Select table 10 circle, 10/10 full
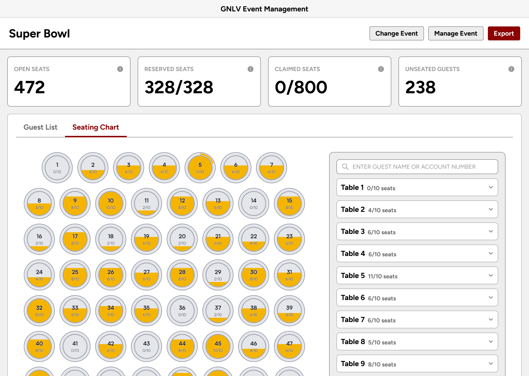 click(111, 203)
